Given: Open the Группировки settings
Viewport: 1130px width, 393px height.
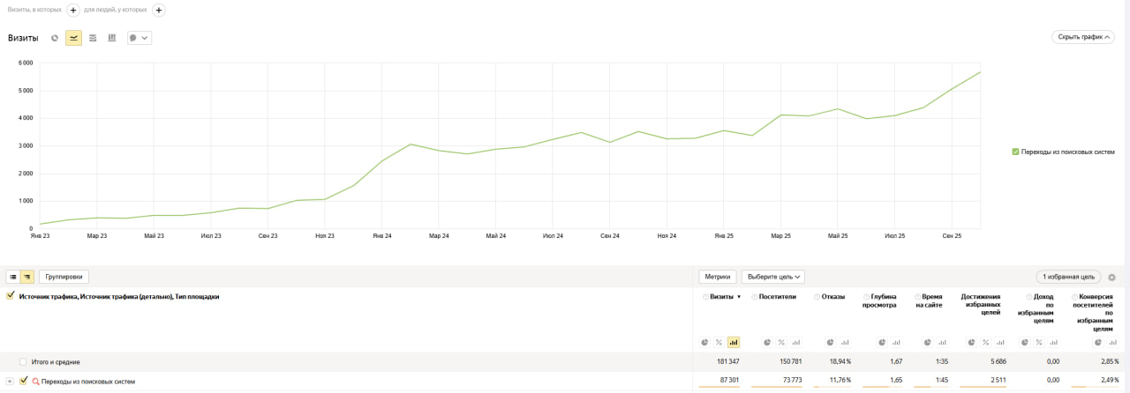Looking at the screenshot, I should [64, 277].
